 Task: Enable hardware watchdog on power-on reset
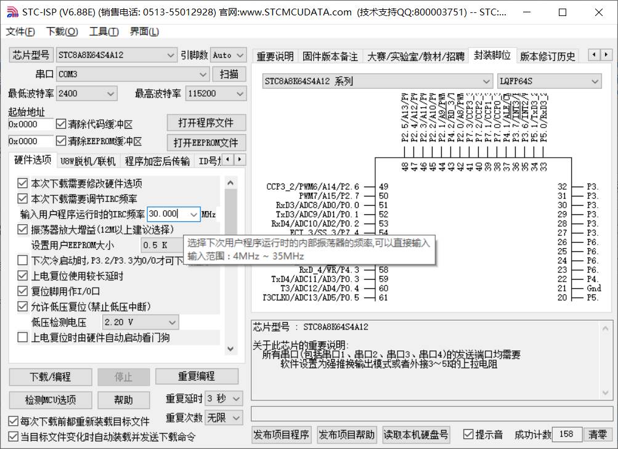click(x=22, y=336)
